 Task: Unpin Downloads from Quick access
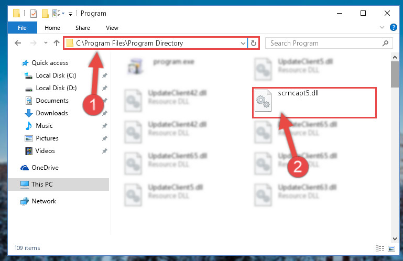pyautogui.click(x=104, y=113)
